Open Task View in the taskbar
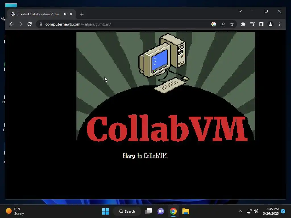The image size is (291, 218). (x=148, y=211)
